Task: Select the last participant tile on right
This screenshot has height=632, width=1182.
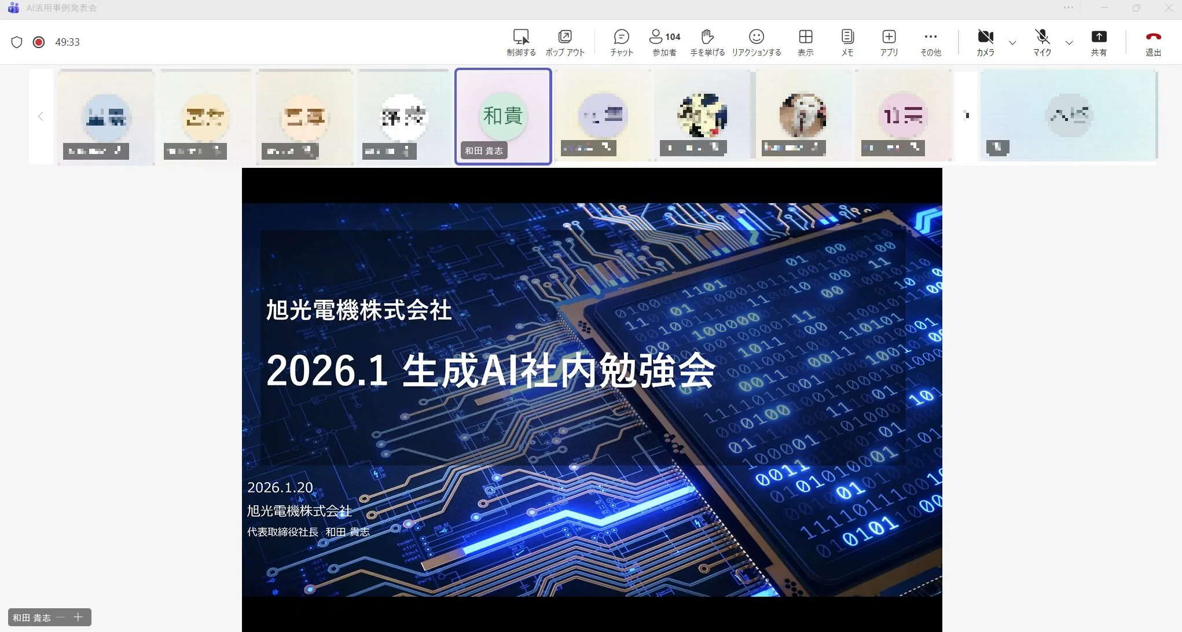Action: click(1068, 115)
